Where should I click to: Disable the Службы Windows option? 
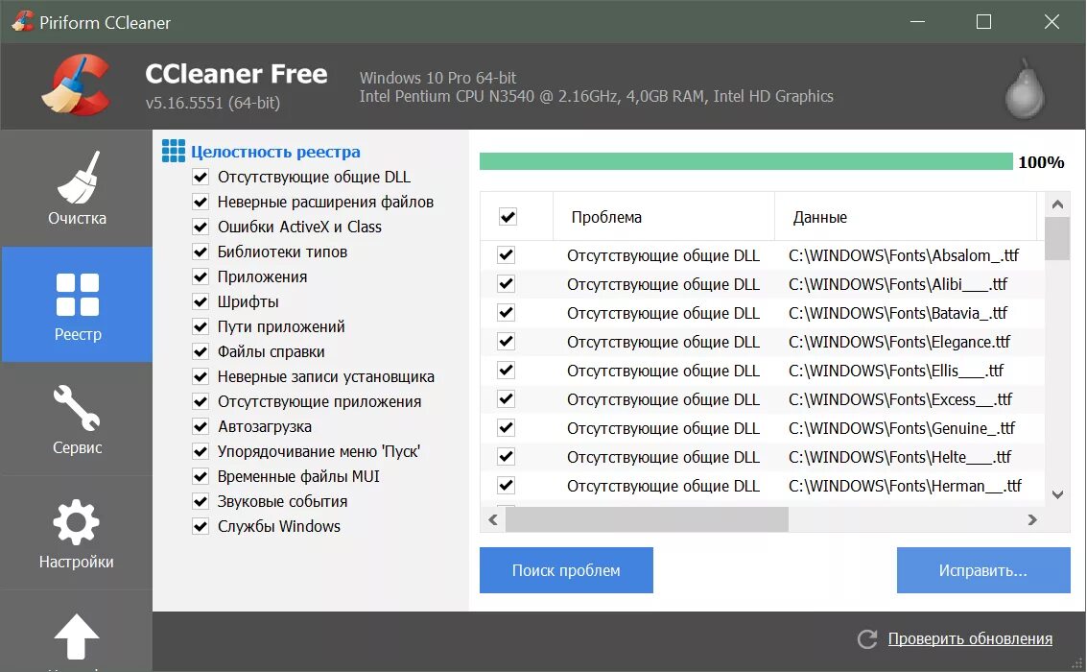(201, 526)
